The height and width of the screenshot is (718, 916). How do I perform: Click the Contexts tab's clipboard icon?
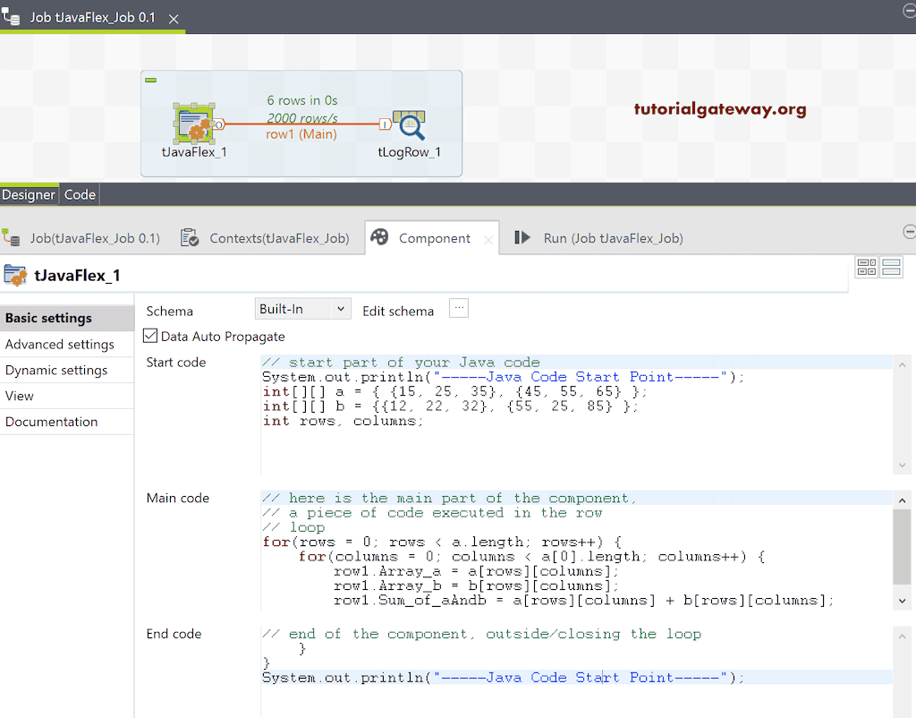[190, 237]
